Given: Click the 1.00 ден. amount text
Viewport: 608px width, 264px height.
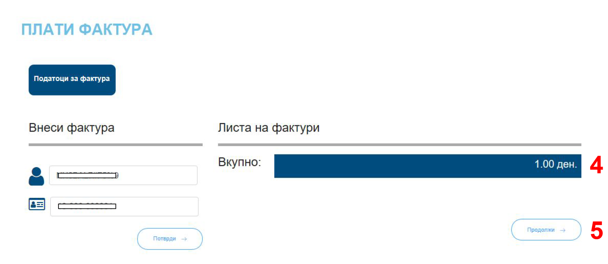Looking at the screenshot, I should pyautogui.click(x=556, y=164).
